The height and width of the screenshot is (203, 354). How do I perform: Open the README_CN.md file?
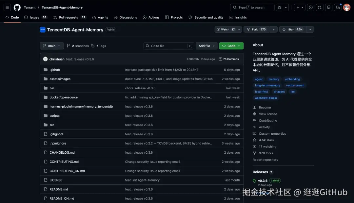point(62,198)
